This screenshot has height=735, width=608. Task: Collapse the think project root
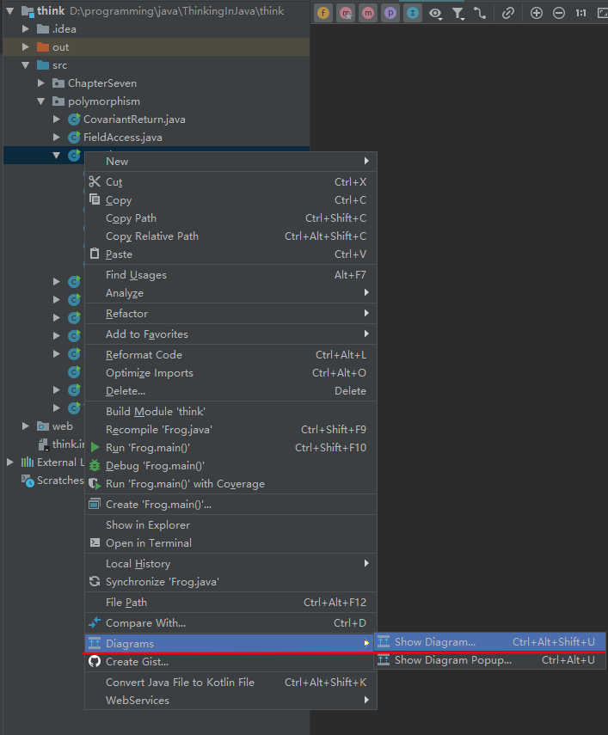pyautogui.click(x=9, y=10)
